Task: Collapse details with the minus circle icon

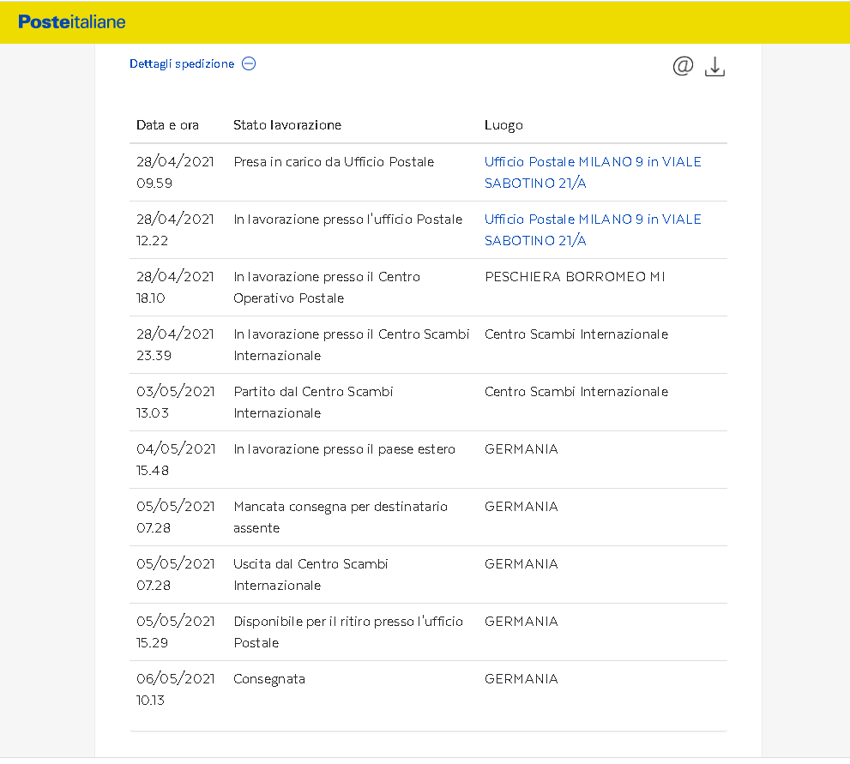Action: click(x=249, y=63)
